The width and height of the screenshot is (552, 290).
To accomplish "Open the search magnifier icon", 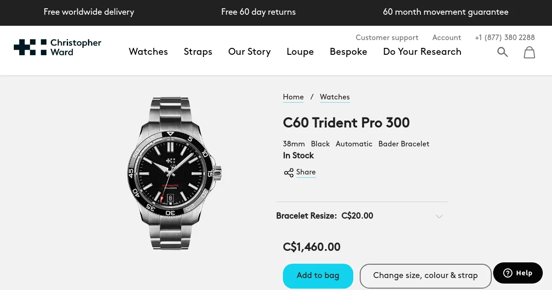I will pyautogui.click(x=502, y=52).
